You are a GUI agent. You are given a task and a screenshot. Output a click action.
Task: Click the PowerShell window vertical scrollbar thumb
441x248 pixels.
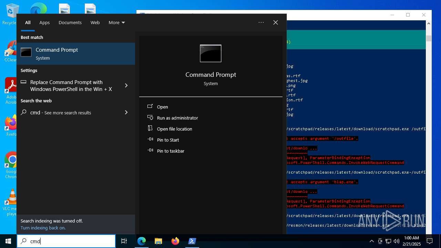coord(429,38)
